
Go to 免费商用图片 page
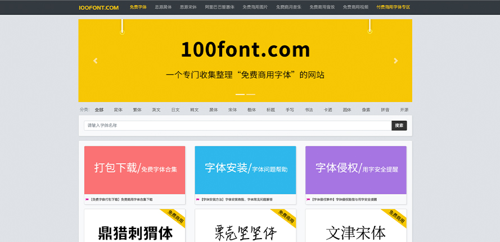[255, 7]
